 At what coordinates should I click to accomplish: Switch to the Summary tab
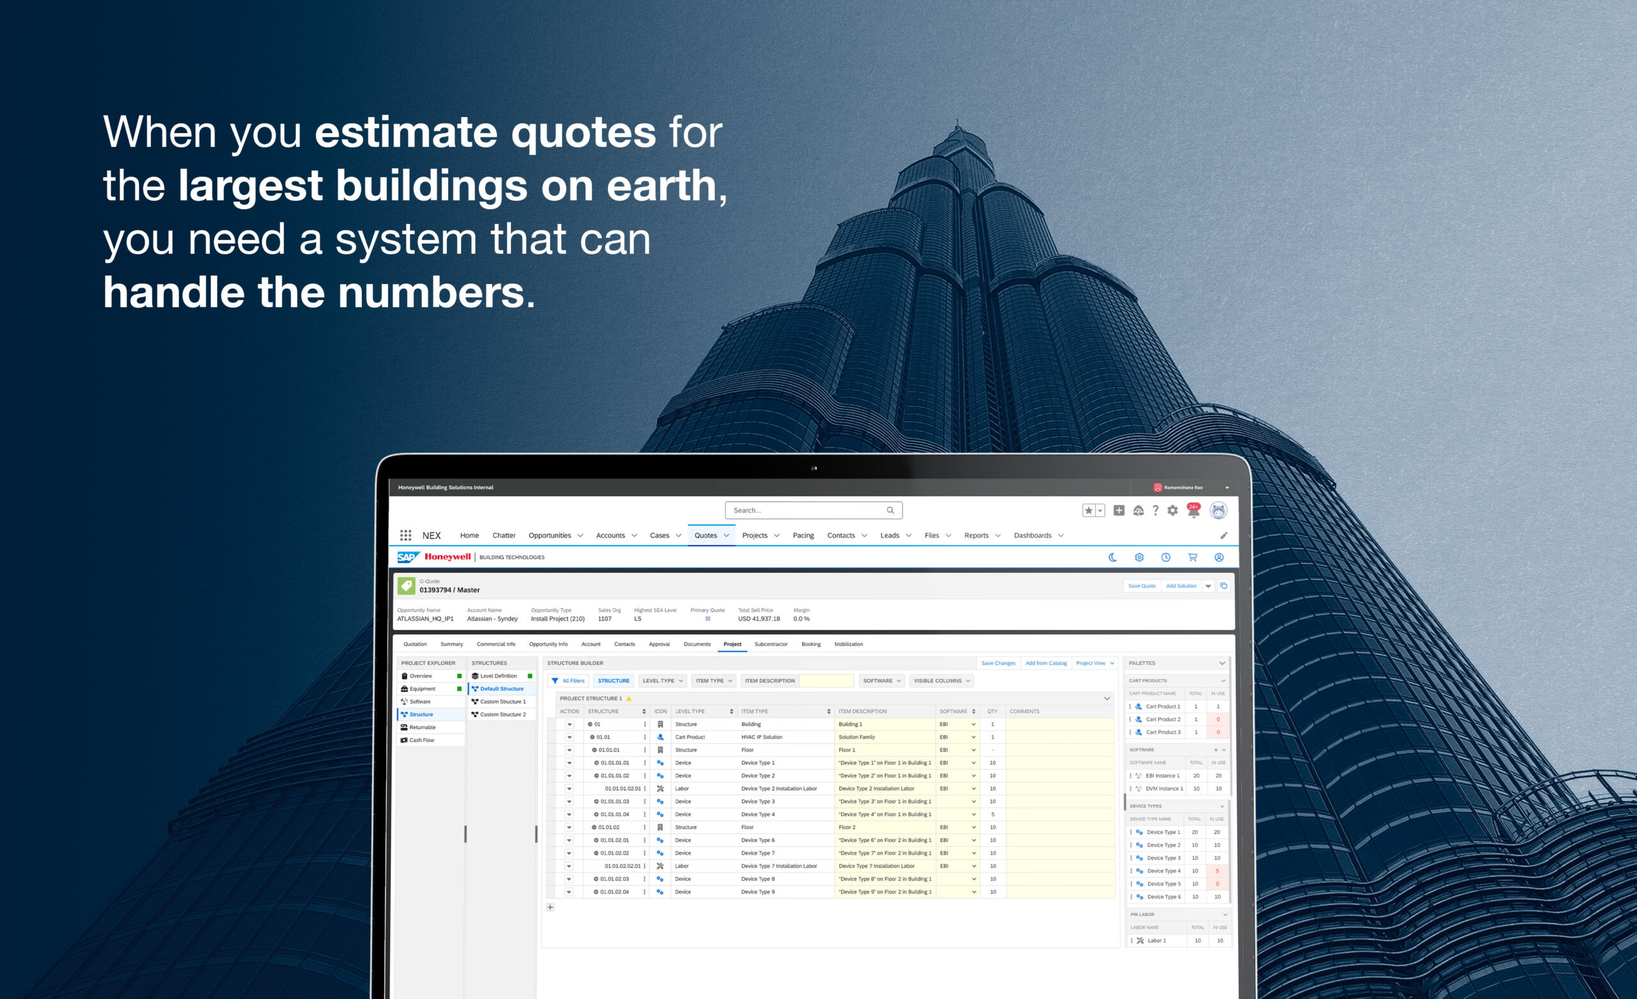point(451,644)
